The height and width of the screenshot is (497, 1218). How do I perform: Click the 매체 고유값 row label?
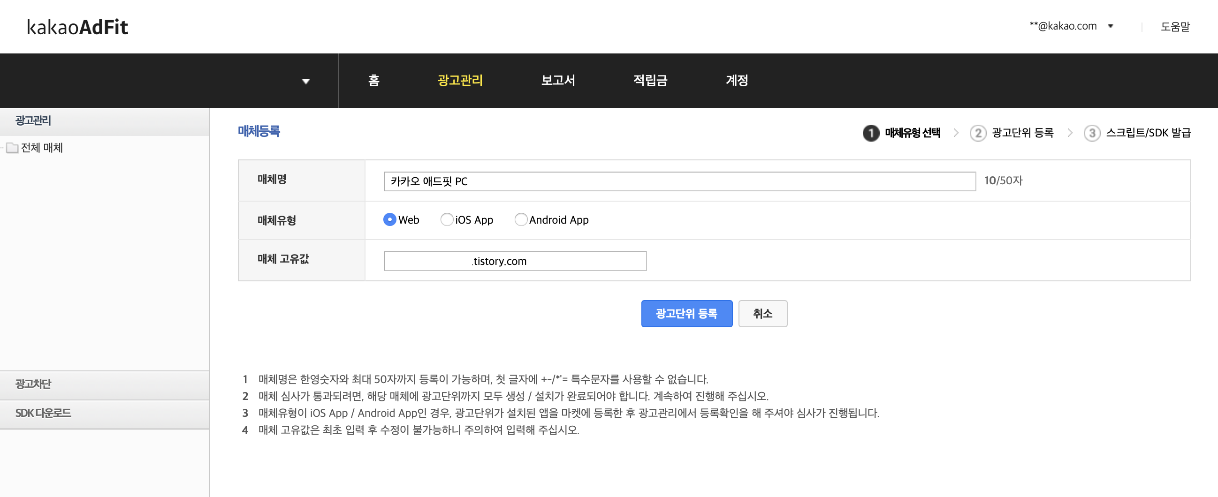coord(283,259)
